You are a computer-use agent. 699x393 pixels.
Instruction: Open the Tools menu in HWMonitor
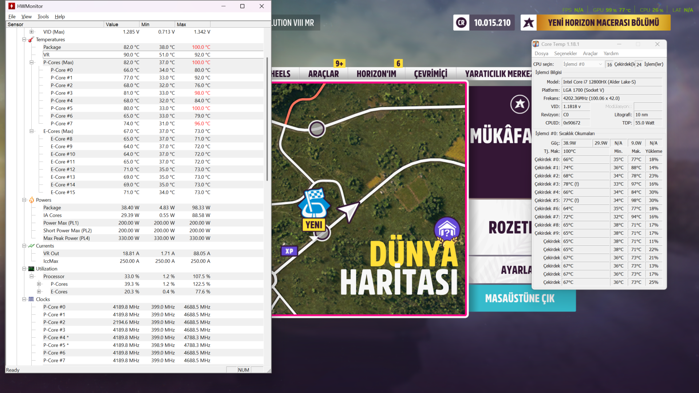click(x=43, y=16)
